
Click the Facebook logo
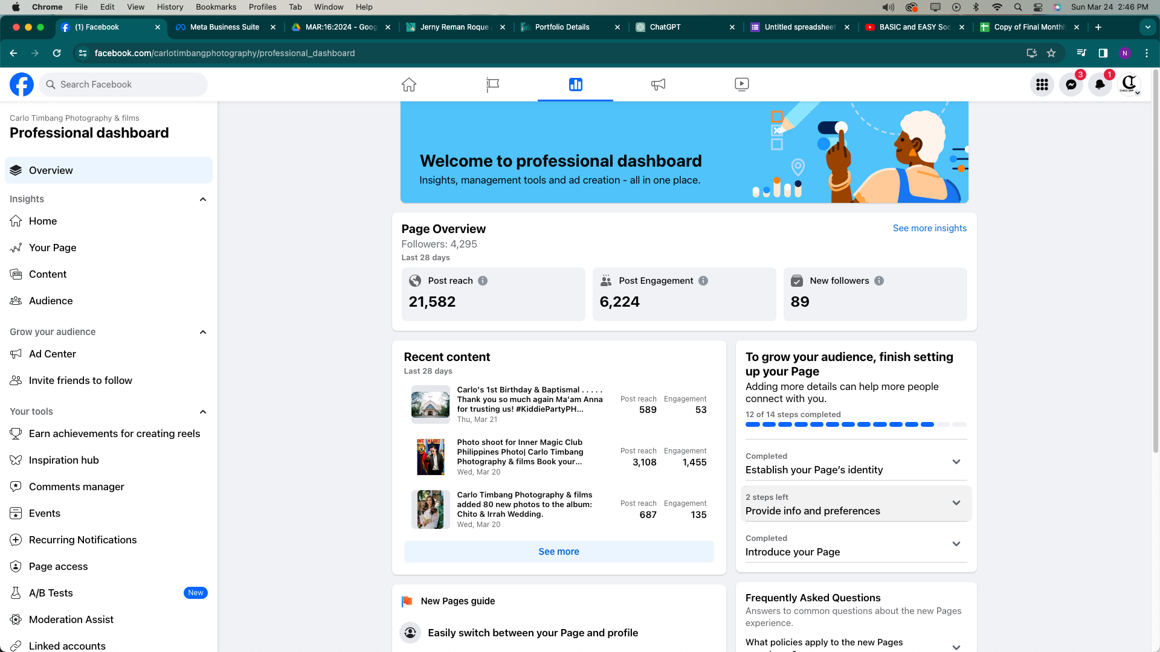[x=22, y=85]
